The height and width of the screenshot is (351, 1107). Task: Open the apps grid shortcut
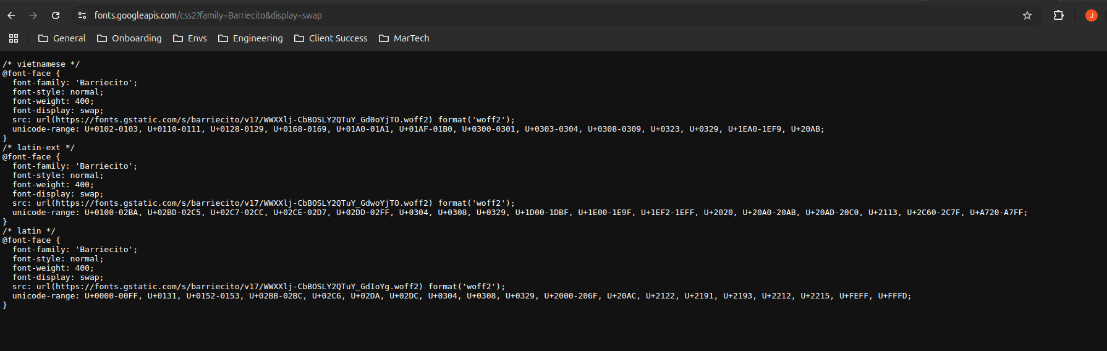click(14, 38)
